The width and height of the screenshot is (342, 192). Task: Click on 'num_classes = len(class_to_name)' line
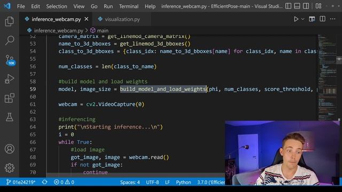point(107,66)
